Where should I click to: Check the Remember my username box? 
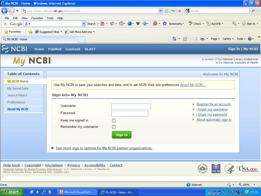(x=114, y=127)
